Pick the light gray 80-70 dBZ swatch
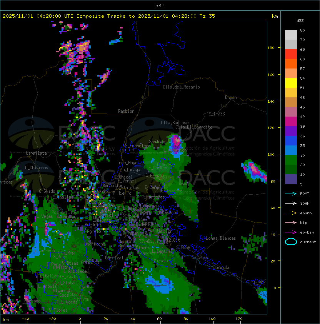 (291, 35)
